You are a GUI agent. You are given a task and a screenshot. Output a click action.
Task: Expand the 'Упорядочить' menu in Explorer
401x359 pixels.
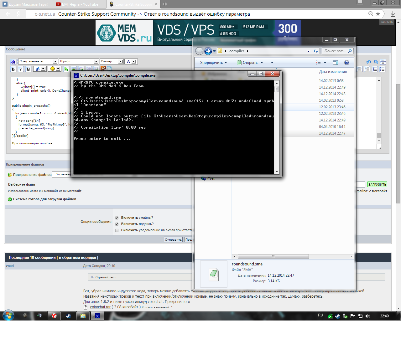pos(213,63)
